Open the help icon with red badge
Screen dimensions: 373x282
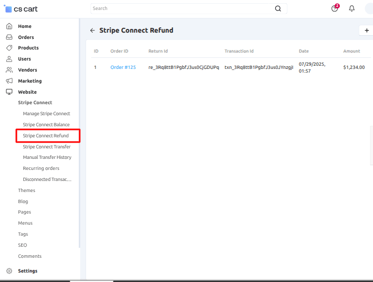(335, 8)
